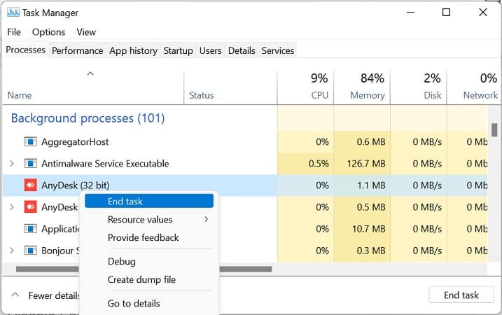Viewport: 502px width, 315px height.
Task: Click the AnyDesk (32 bit) red icon
Action: [30, 185]
